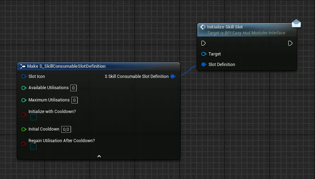Click the Maximum Utilisations value field
This screenshot has height=179, width=315.
pos(74,100)
